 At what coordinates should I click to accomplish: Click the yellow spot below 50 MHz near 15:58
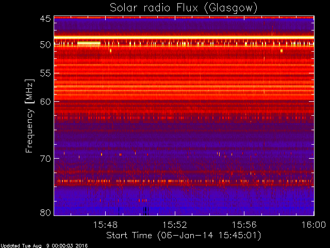(282, 51)
